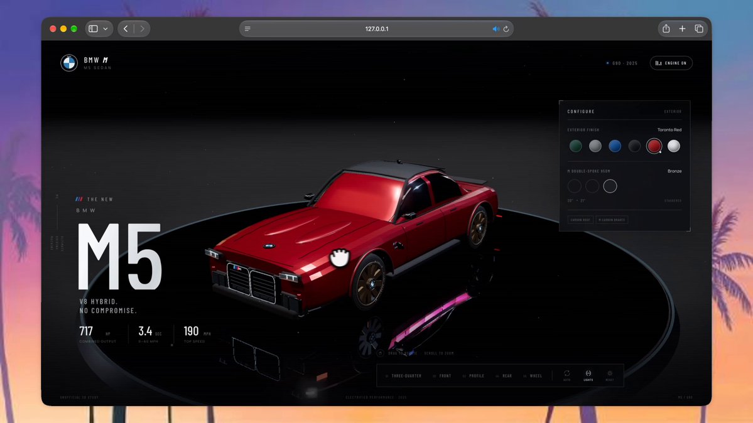Switch to Front camera view
The image size is (753, 423).
(x=442, y=376)
